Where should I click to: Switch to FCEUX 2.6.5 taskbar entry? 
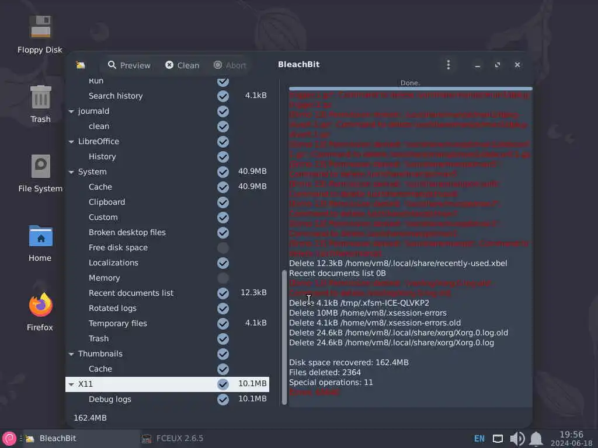(172, 439)
